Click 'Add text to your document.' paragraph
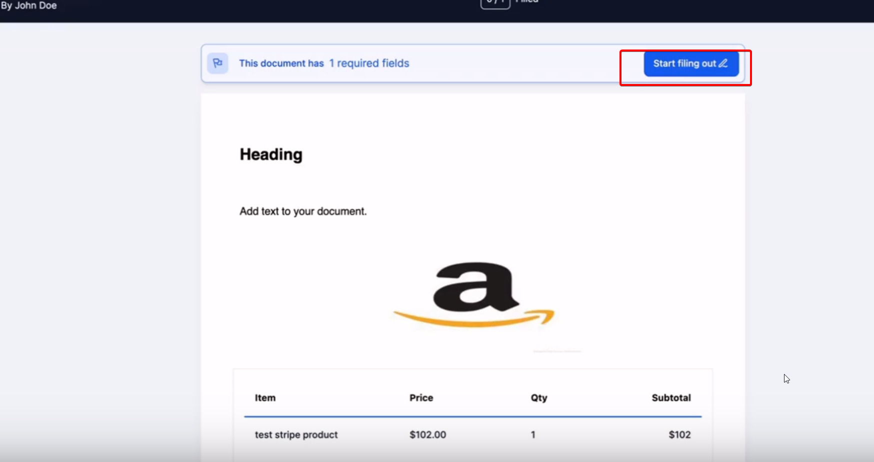 click(303, 211)
